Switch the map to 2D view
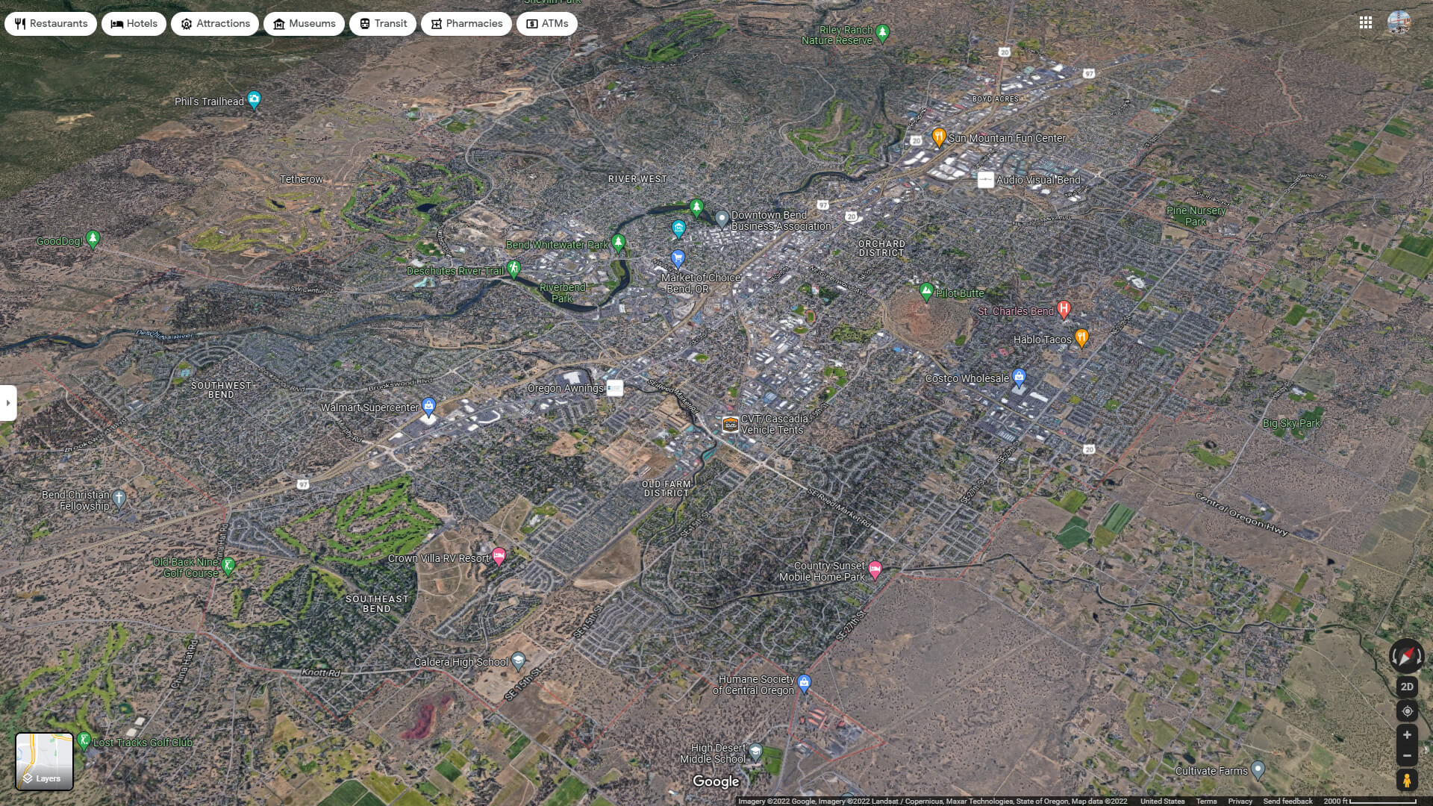This screenshot has height=806, width=1433. pos(1406,685)
